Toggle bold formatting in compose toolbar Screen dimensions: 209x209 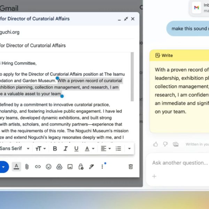55,148
